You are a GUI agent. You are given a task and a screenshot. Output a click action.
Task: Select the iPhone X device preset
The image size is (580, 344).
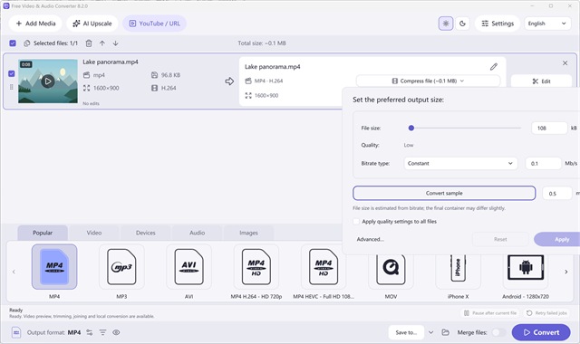pos(459,271)
